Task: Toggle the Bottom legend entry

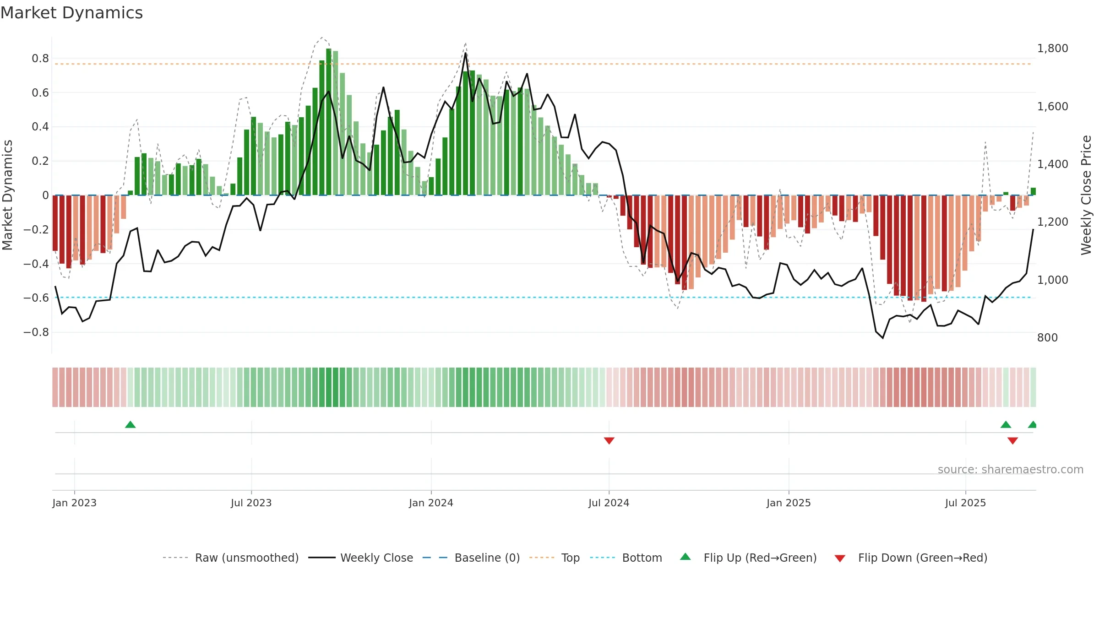Action: (626, 558)
